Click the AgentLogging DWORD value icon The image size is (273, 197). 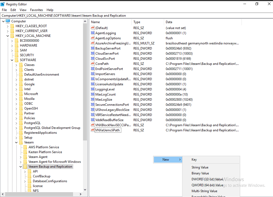(93, 33)
